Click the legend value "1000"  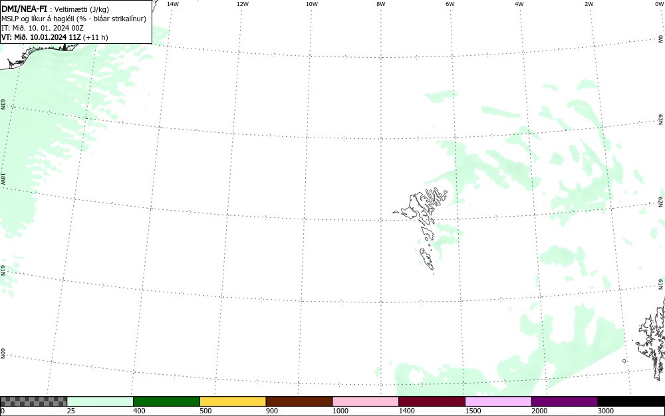pyautogui.click(x=340, y=411)
